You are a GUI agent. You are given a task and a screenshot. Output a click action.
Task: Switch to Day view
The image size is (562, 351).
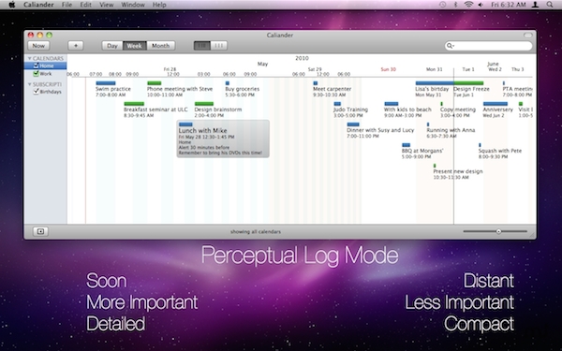point(112,46)
